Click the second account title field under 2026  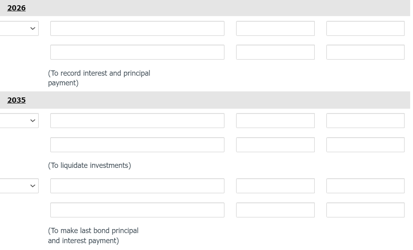137,52
